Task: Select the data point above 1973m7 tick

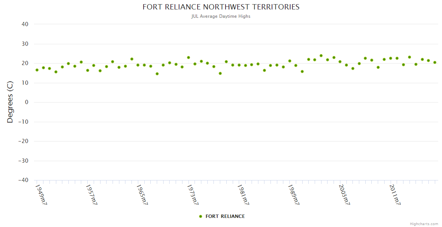Action: (x=189, y=58)
